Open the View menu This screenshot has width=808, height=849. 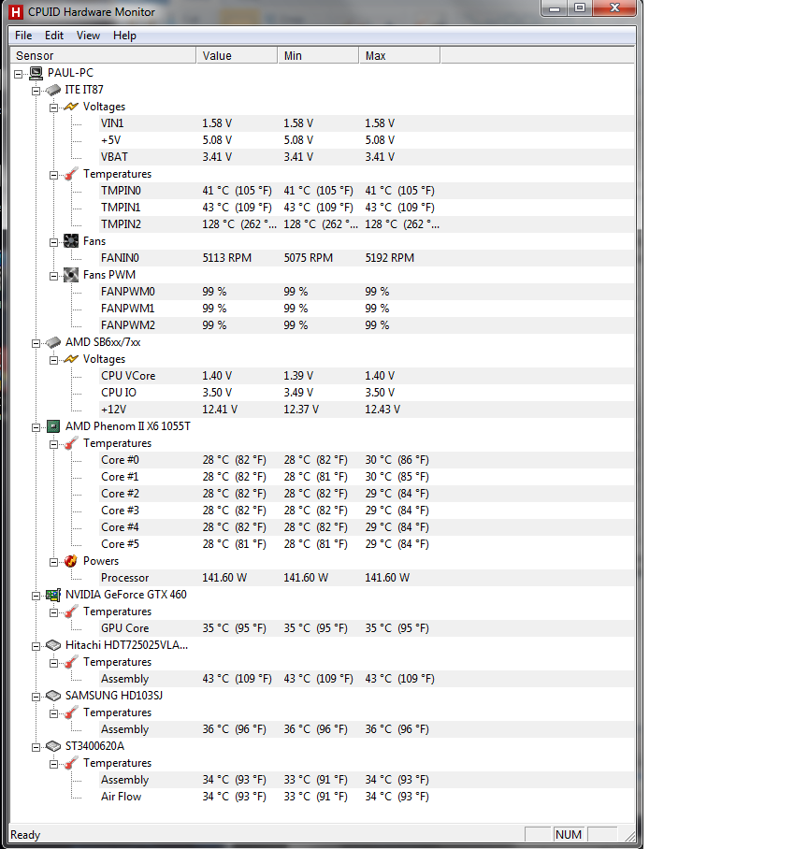88,36
